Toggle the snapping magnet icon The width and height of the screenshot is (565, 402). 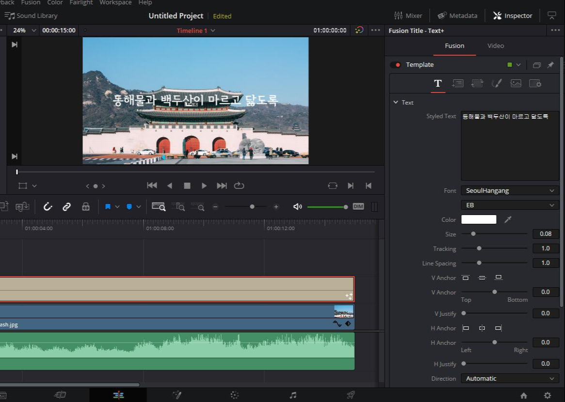[48, 207]
